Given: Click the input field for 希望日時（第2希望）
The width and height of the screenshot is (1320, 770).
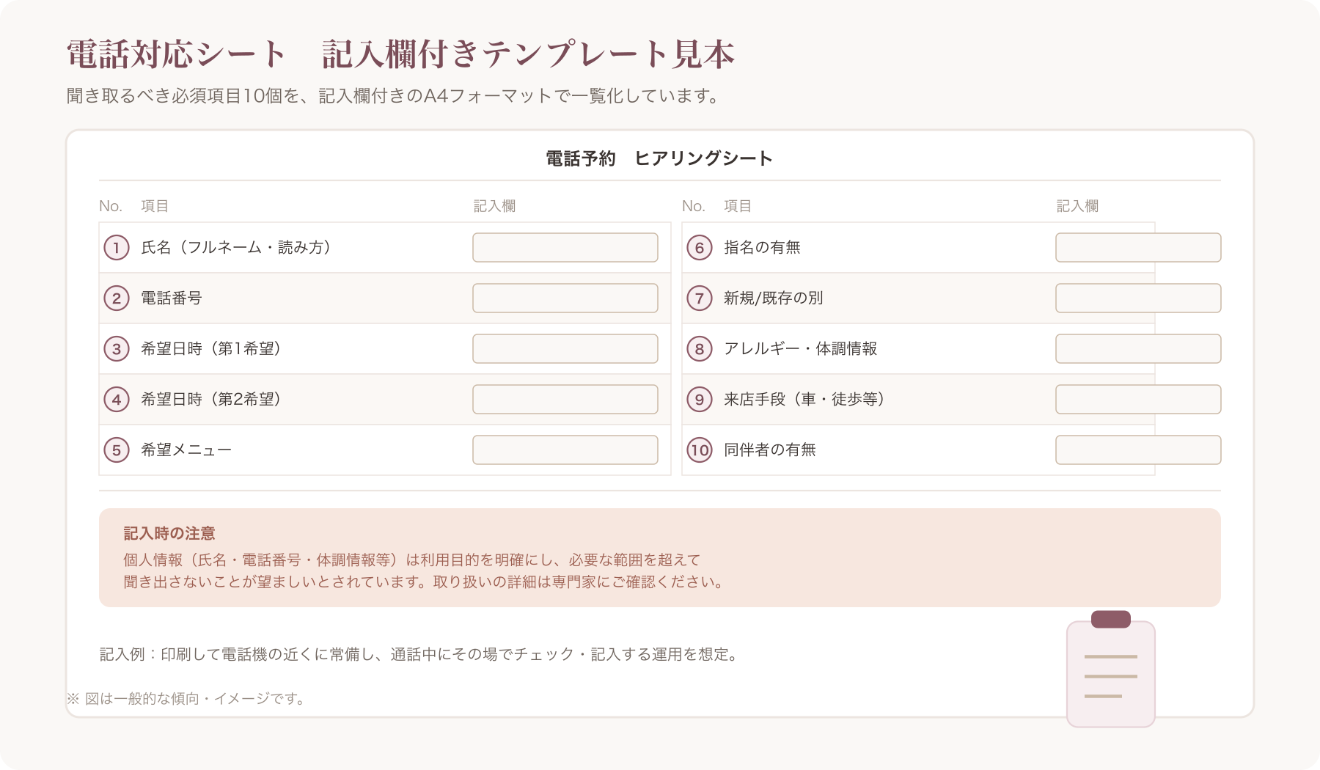Looking at the screenshot, I should click(x=565, y=400).
